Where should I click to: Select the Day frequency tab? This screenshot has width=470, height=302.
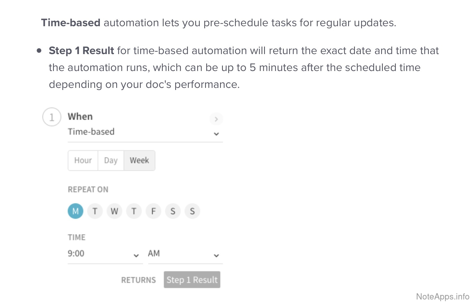(x=111, y=161)
